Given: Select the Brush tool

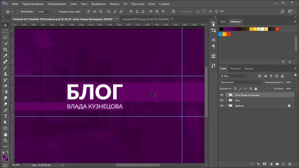Looking at the screenshot, I should pyautogui.click(x=5, y=68).
